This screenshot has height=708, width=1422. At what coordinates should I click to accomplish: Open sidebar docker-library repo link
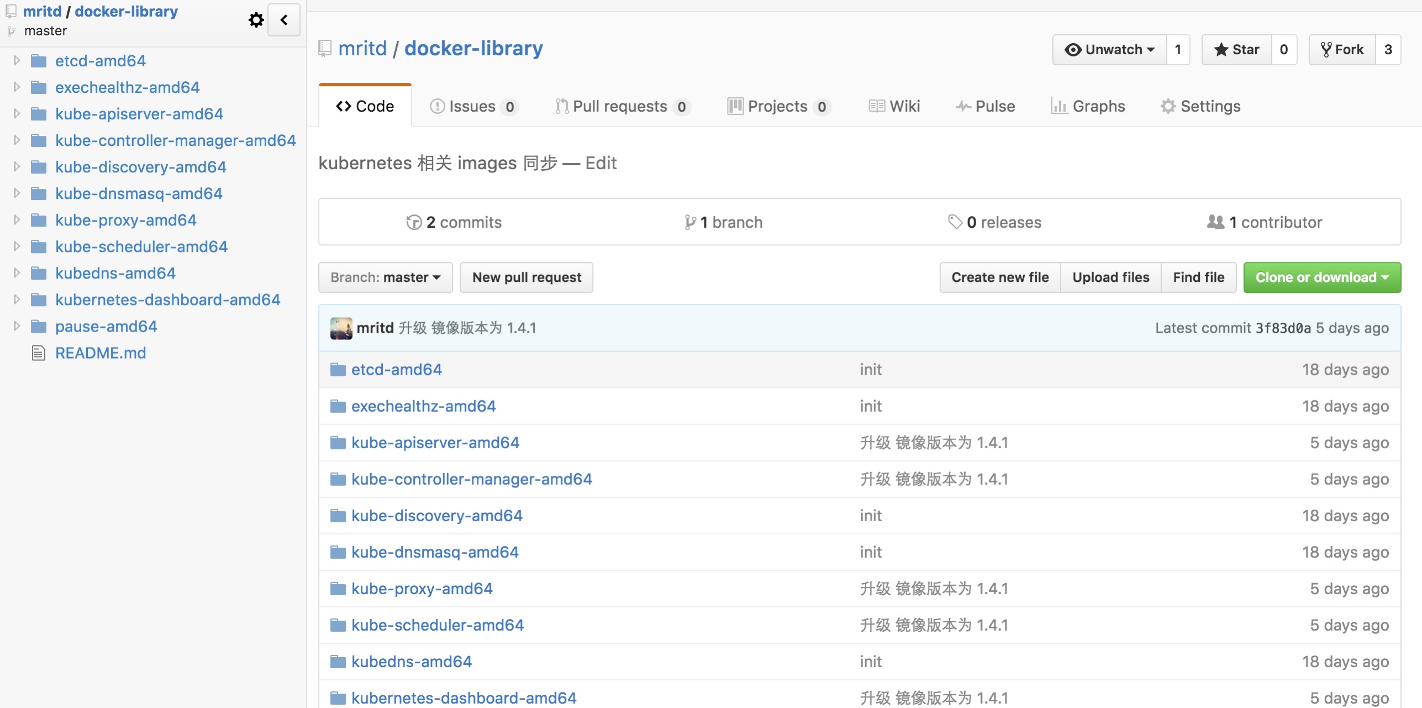(127, 11)
